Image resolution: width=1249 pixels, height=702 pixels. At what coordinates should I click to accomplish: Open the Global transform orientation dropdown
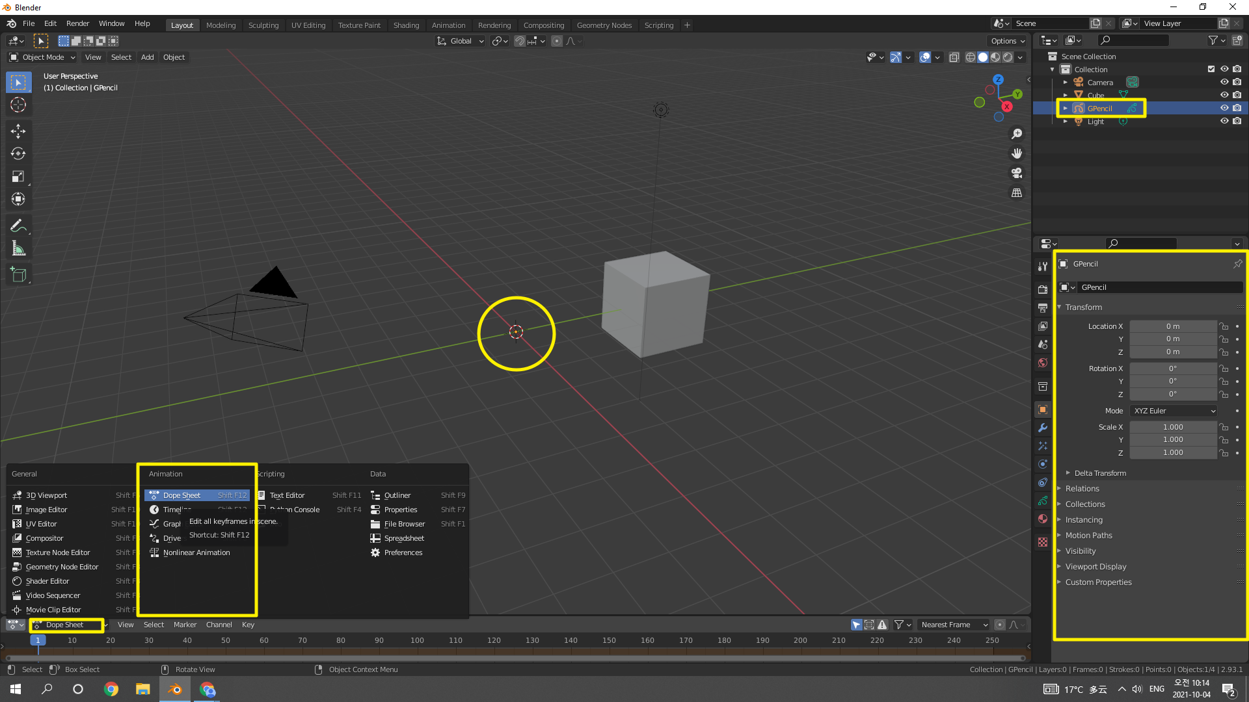[461, 41]
